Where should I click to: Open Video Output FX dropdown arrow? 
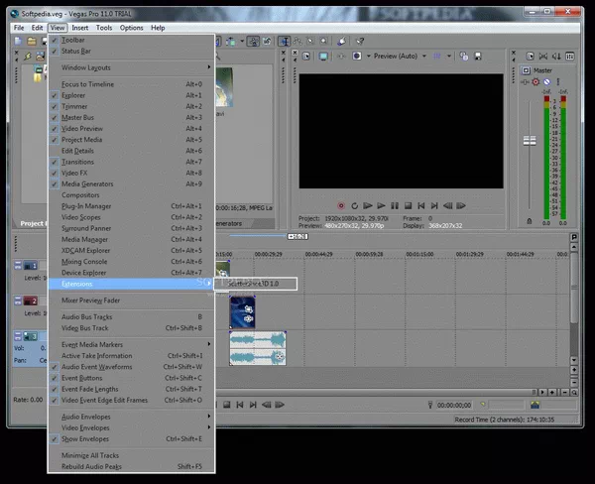(369, 57)
